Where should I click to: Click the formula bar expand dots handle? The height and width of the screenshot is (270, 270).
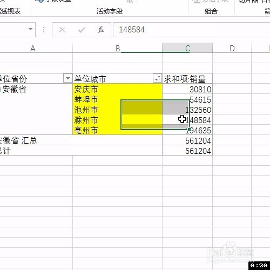(44, 30)
